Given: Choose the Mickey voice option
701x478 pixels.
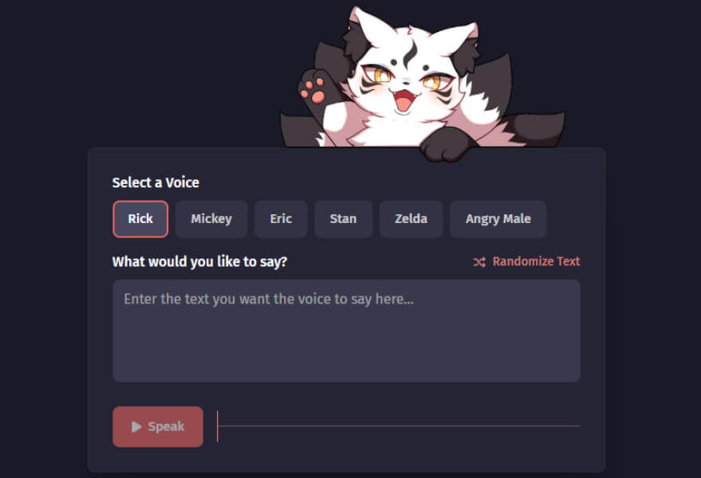Looking at the screenshot, I should click(x=211, y=219).
